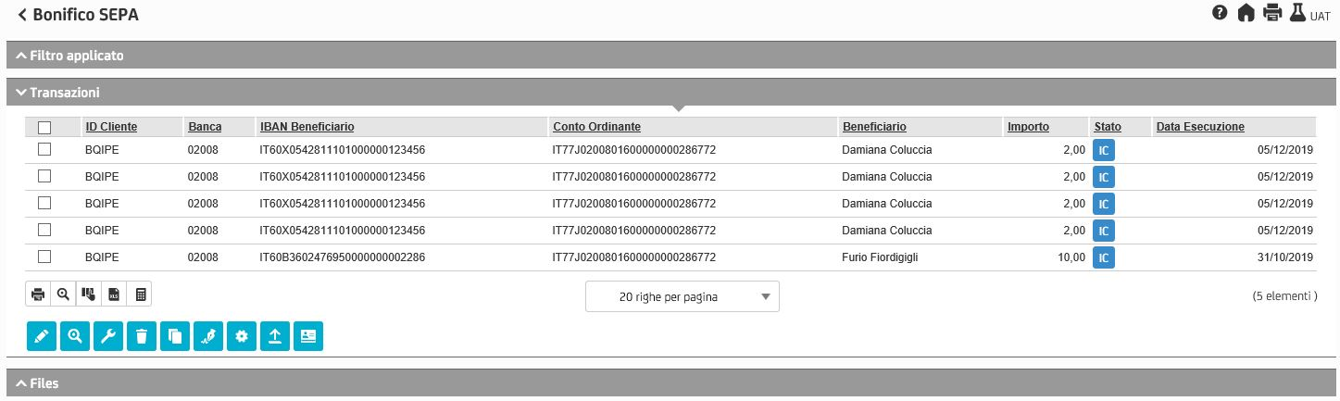Click the pen signature button
Viewport: 1340px width, 401px height.
(207, 337)
